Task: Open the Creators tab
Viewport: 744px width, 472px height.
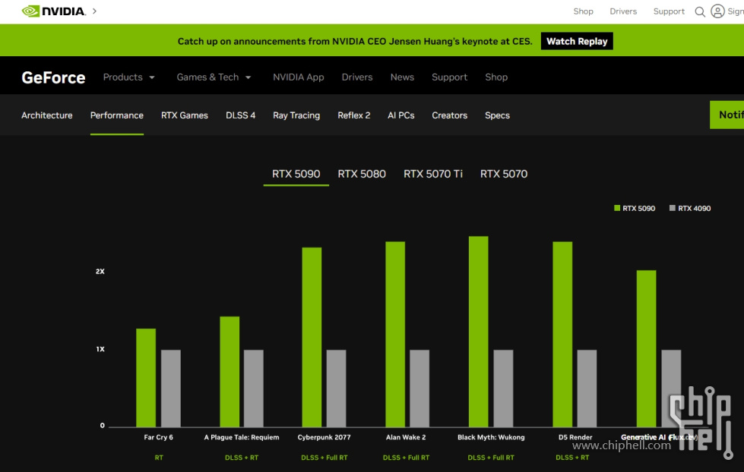Action: pyautogui.click(x=449, y=115)
